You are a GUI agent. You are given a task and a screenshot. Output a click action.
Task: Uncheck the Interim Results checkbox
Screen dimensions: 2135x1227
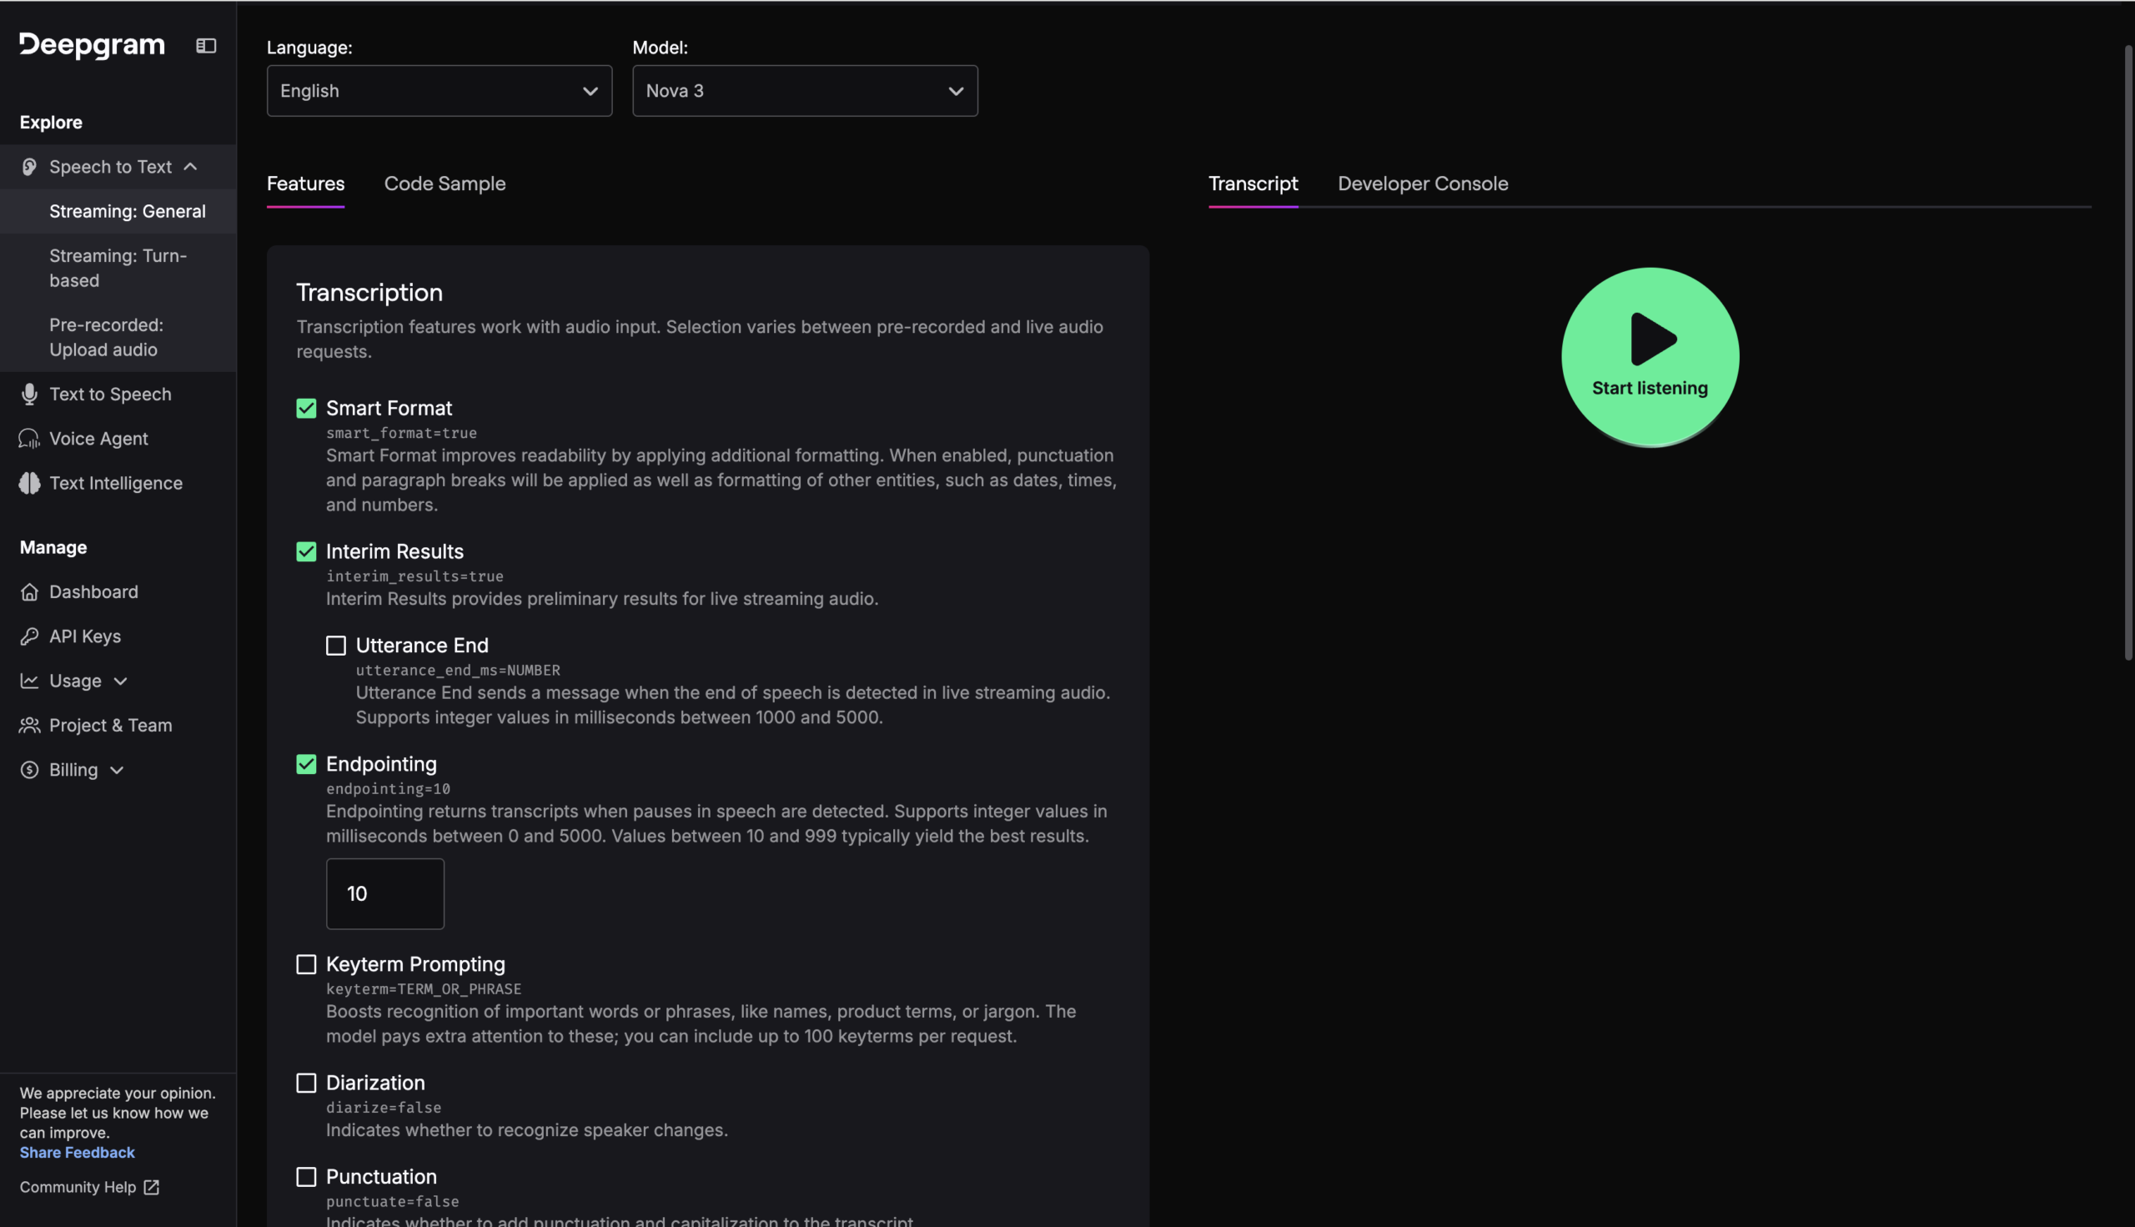pos(306,552)
